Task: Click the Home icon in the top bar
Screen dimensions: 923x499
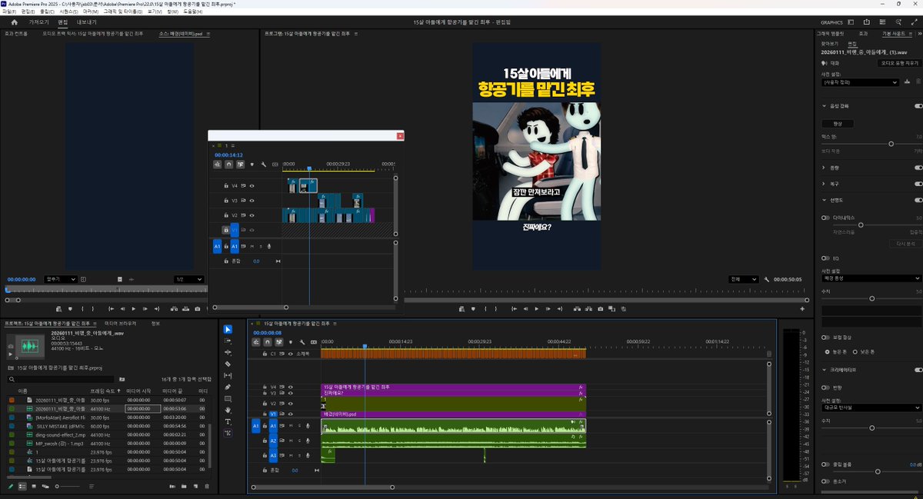Action: tap(14, 22)
